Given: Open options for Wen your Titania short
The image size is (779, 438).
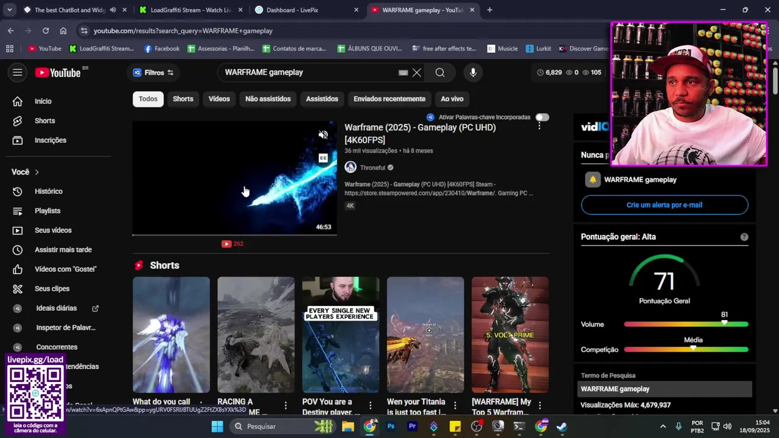Looking at the screenshot, I should coord(455,405).
